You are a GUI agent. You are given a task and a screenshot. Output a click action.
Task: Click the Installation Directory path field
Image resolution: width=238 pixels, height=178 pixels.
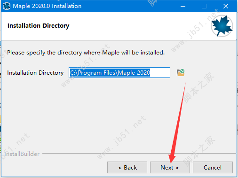[x=119, y=72]
